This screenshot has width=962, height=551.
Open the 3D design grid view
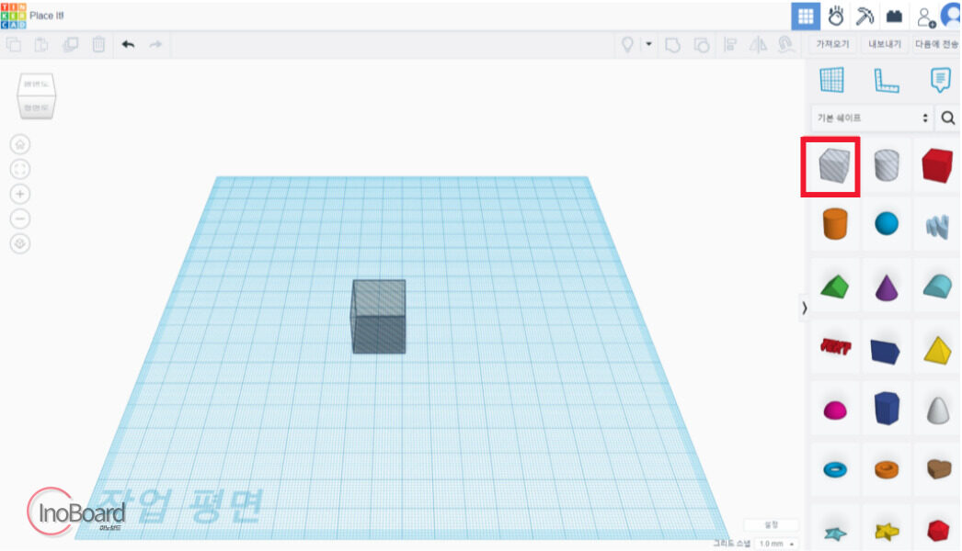(806, 16)
